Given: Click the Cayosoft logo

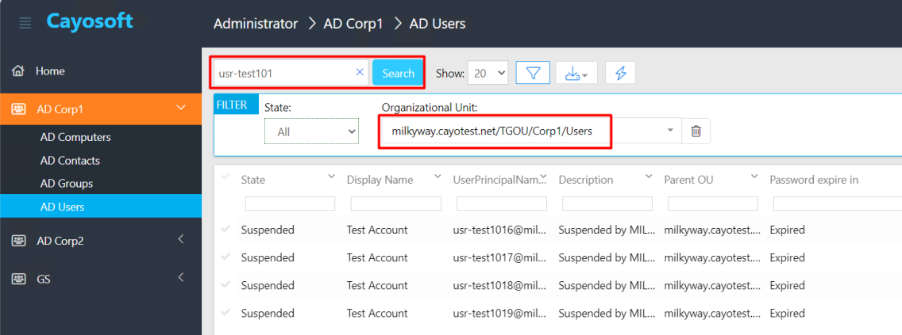Looking at the screenshot, I should tap(90, 22).
